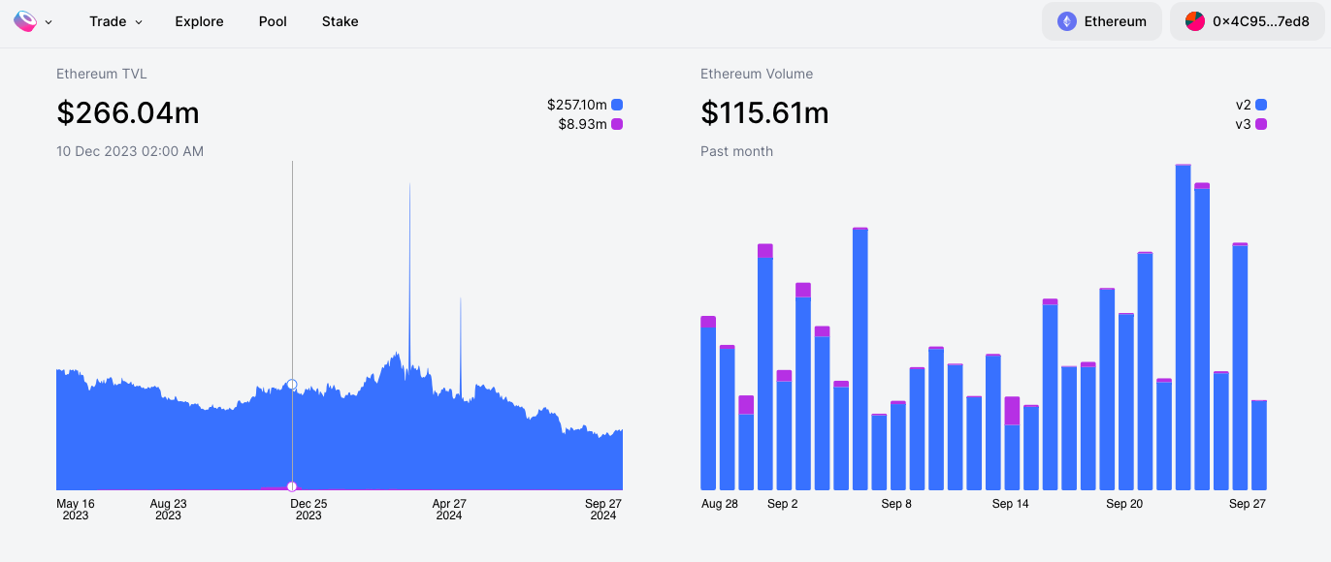Toggle the v3 volume legend square
This screenshot has height=562, width=1331.
click(x=1261, y=124)
